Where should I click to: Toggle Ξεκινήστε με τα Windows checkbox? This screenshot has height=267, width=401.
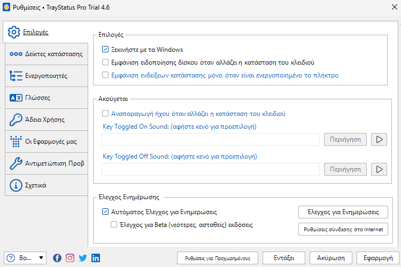tap(105, 49)
